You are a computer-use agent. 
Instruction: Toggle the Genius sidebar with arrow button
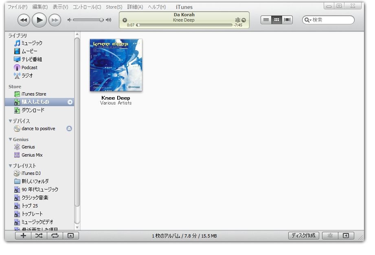[346, 236]
